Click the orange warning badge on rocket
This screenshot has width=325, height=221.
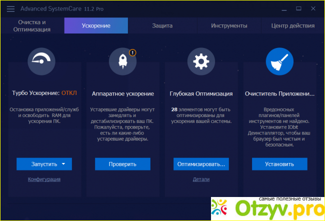point(132,52)
